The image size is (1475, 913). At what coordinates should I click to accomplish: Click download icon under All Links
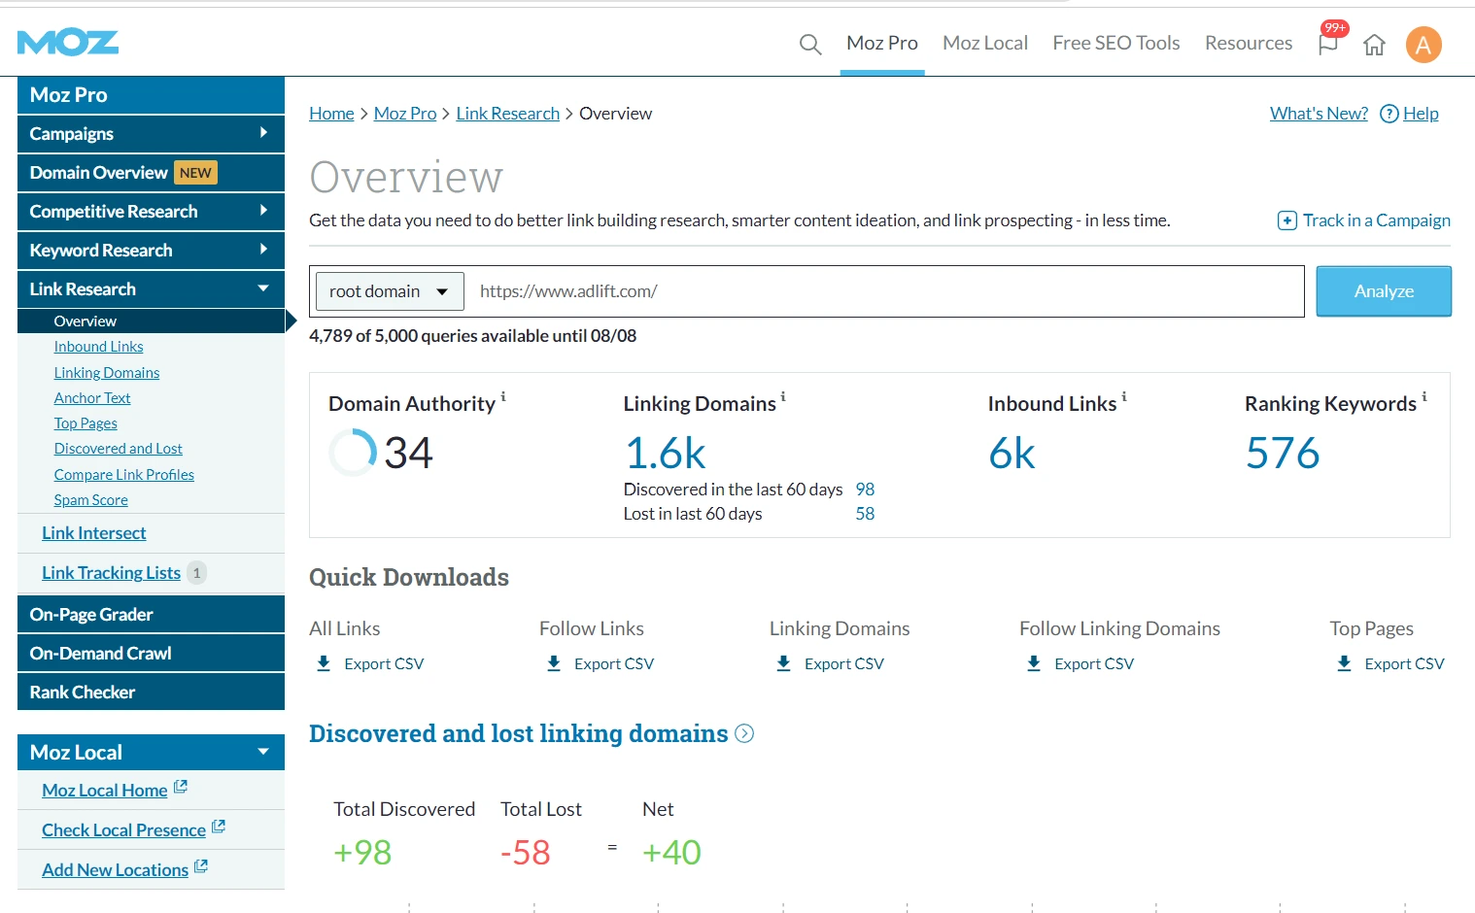coord(324,663)
